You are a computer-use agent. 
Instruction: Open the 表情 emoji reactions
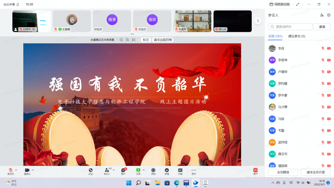pyautogui.click(x=167, y=170)
